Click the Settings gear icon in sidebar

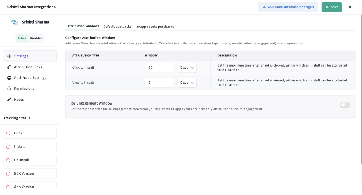(x=9, y=56)
